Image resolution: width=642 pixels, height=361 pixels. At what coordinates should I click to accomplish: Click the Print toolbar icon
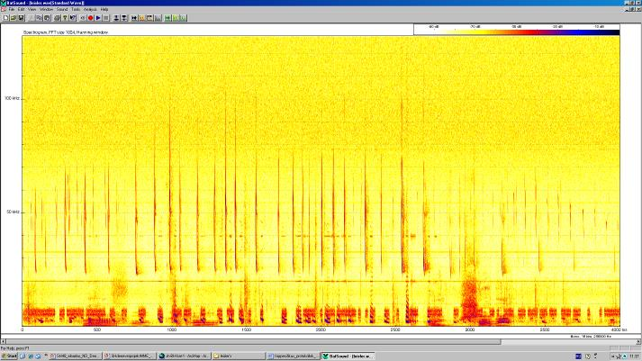[58, 18]
